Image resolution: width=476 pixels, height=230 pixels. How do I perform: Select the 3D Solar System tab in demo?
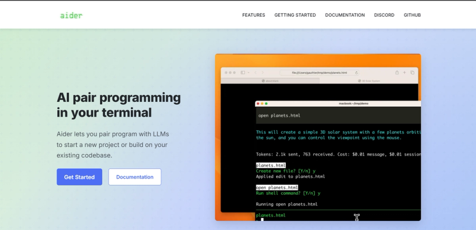click(369, 81)
